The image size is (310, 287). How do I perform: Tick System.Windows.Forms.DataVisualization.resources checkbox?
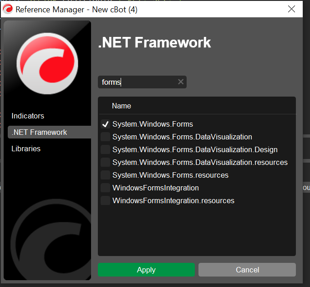[105, 162]
